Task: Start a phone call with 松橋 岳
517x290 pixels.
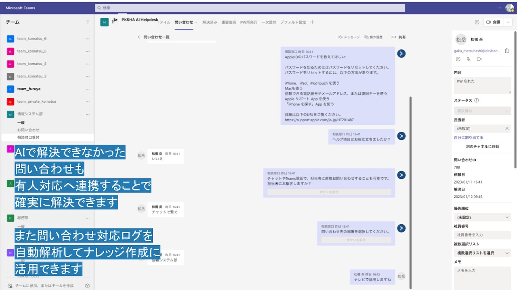Action: click(x=469, y=59)
